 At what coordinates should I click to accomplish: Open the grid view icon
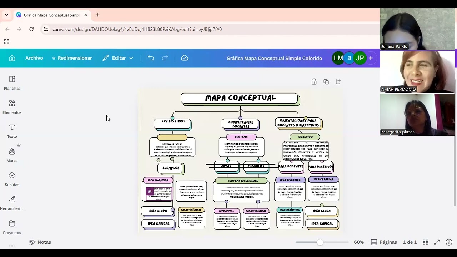(x=425, y=242)
